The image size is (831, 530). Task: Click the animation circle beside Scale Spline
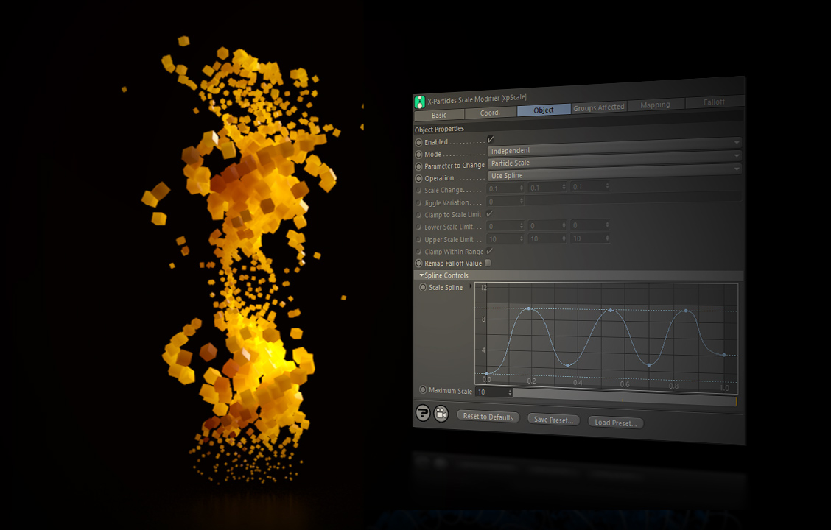click(422, 287)
